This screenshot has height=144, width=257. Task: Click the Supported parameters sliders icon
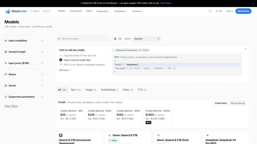point(6,97)
